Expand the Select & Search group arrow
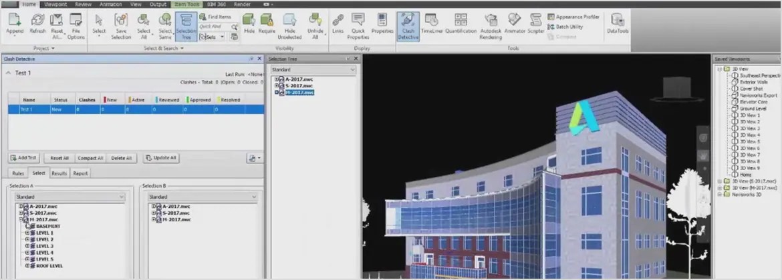 182,48
